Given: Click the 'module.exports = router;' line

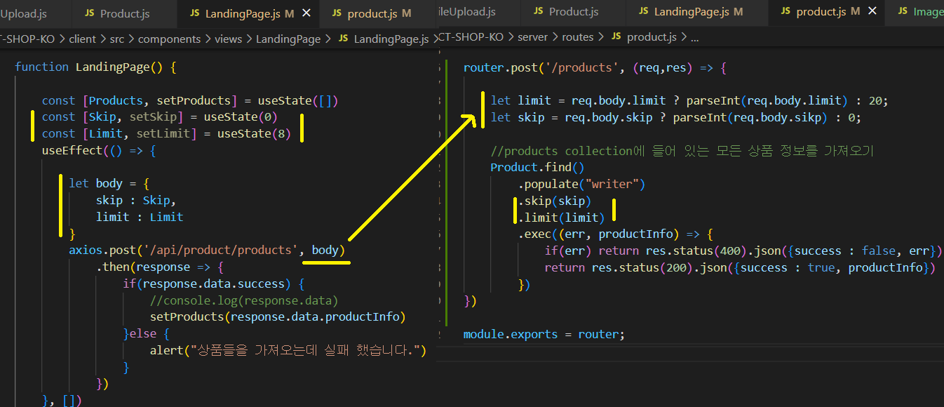Looking at the screenshot, I should pos(544,334).
